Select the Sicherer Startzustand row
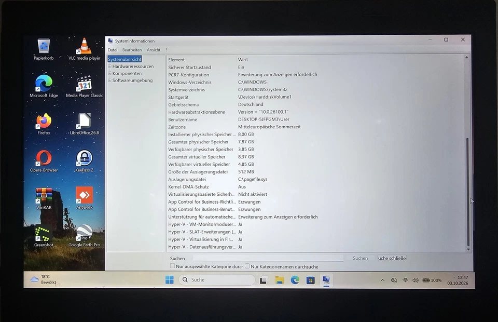This screenshot has width=498, height=322. coord(315,67)
